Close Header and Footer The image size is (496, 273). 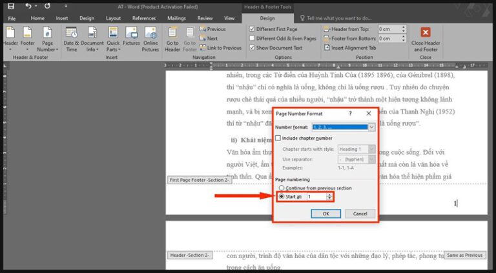(x=426, y=39)
